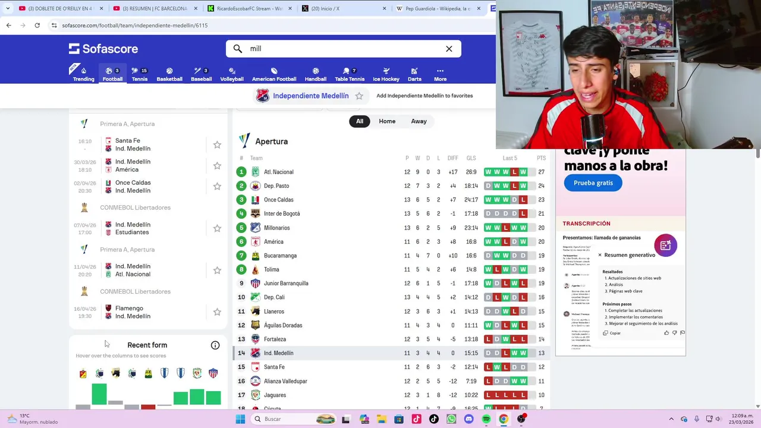This screenshot has height=428, width=761.
Task: Favorite the Ind. Medellín vs América match
Action: tap(217, 165)
